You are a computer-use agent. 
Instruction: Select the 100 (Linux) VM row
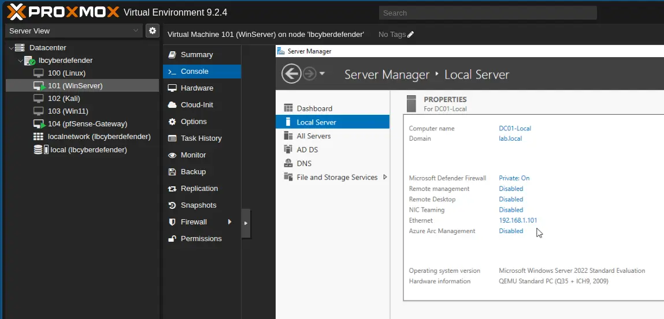pyautogui.click(x=82, y=73)
